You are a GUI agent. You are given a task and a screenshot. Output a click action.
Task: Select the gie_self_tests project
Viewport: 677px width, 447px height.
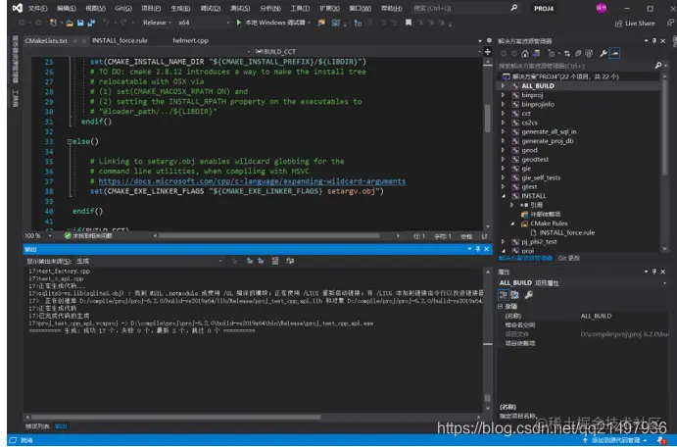(541, 178)
